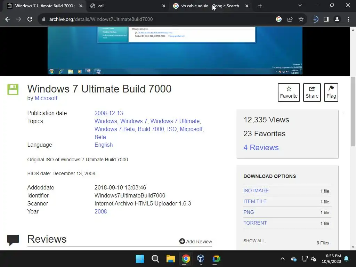Click SHOW ALL download files

pos(254,241)
